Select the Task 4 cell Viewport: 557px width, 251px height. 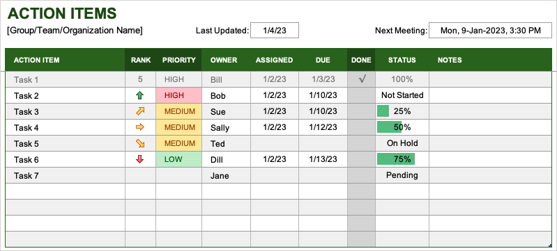[x=65, y=127]
